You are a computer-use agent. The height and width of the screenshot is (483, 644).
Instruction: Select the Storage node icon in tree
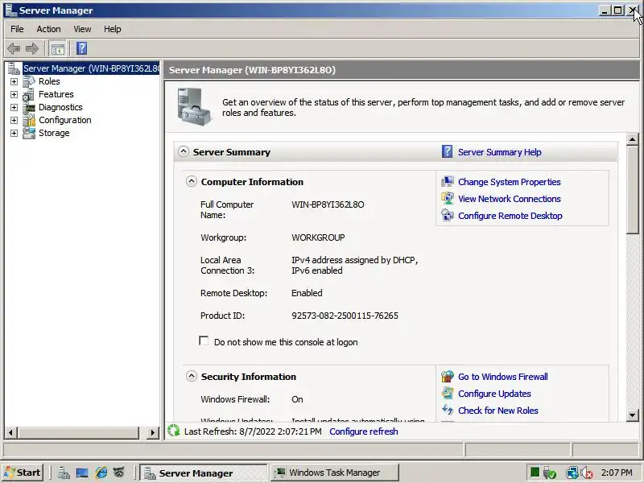coord(29,133)
